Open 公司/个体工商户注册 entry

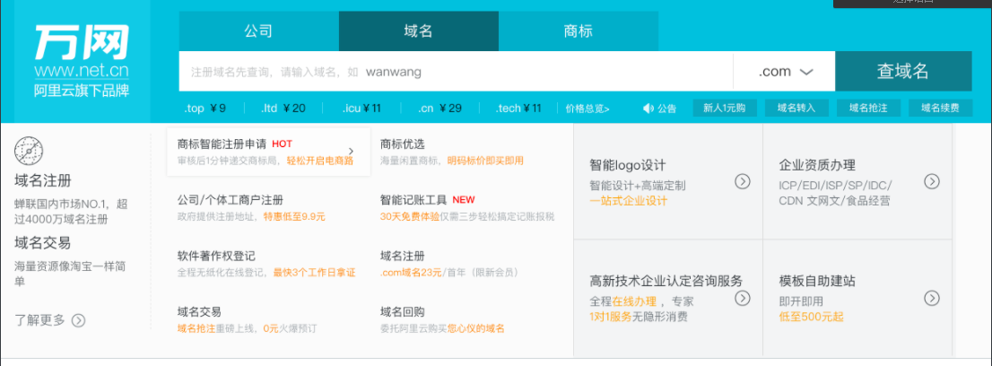[x=231, y=200]
